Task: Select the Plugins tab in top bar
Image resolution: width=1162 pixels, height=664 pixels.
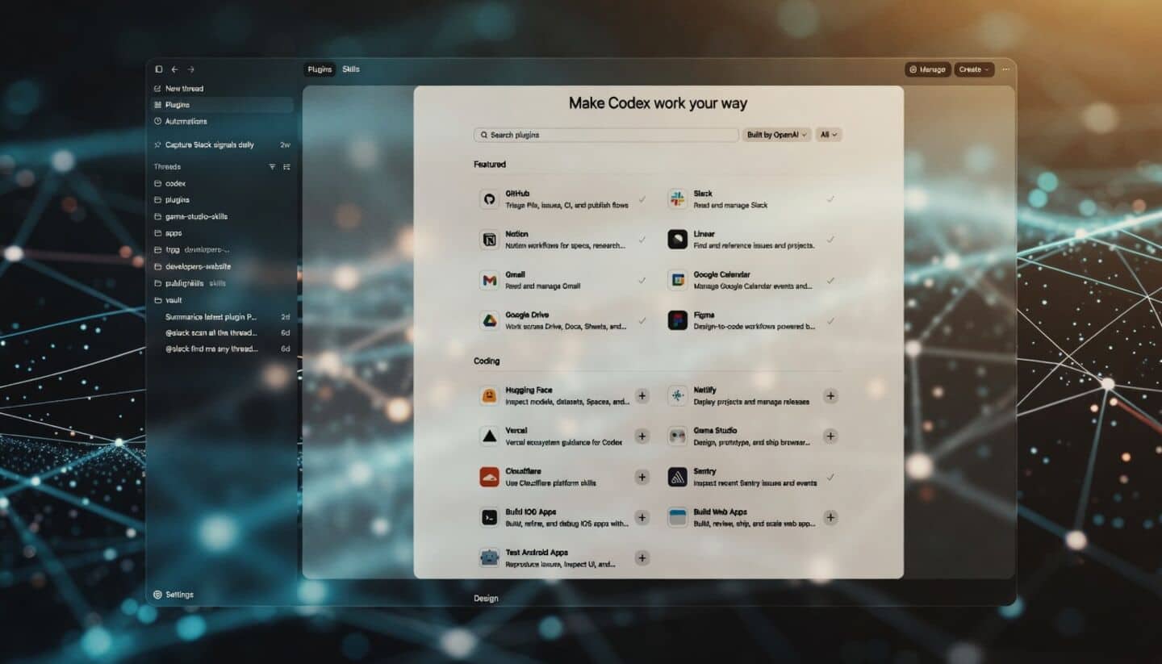Action: pyautogui.click(x=320, y=69)
